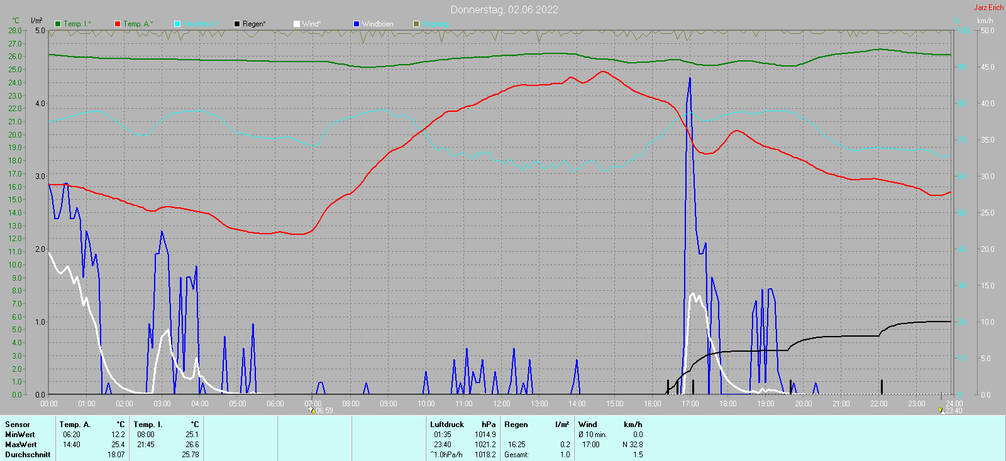Click the blue Windböen legend swatch

click(357, 24)
